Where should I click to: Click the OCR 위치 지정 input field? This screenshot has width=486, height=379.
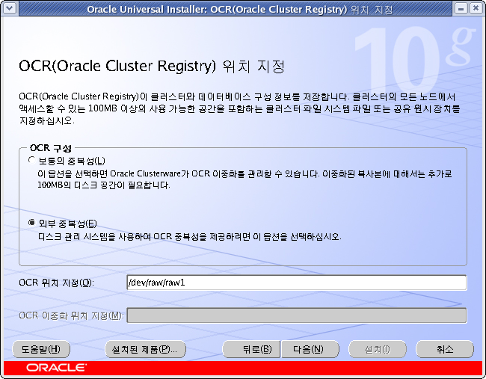(x=297, y=283)
